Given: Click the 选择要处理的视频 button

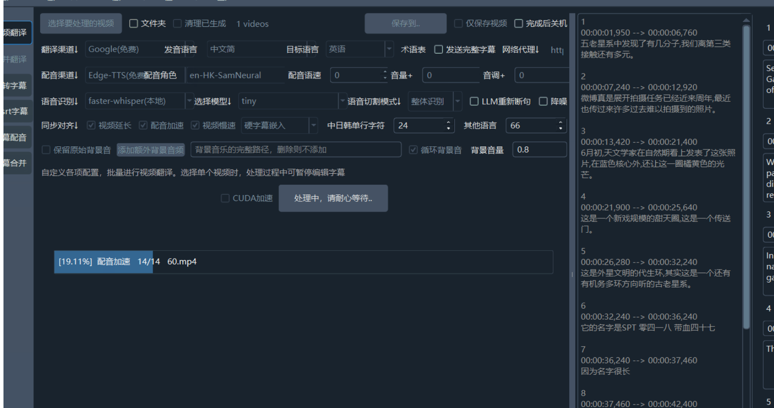Looking at the screenshot, I should [x=81, y=23].
